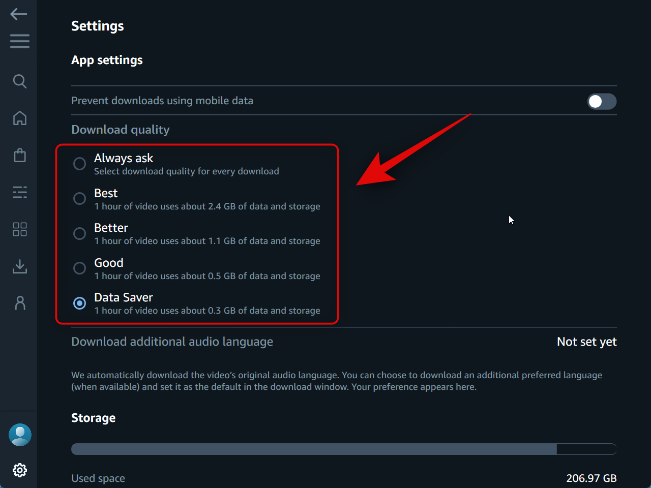
Task: Select Data Saver download quality
Action: [79, 303]
